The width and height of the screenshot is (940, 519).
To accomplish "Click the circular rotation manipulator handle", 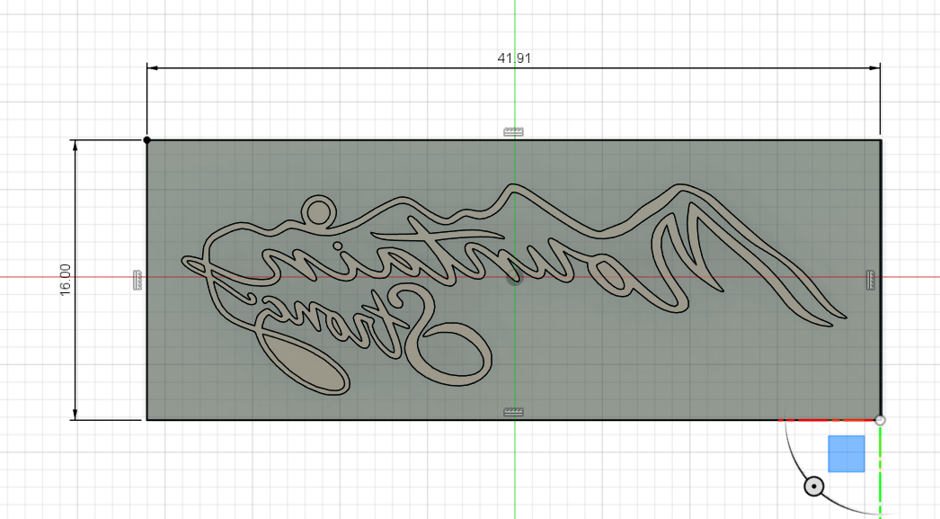I will [813, 486].
